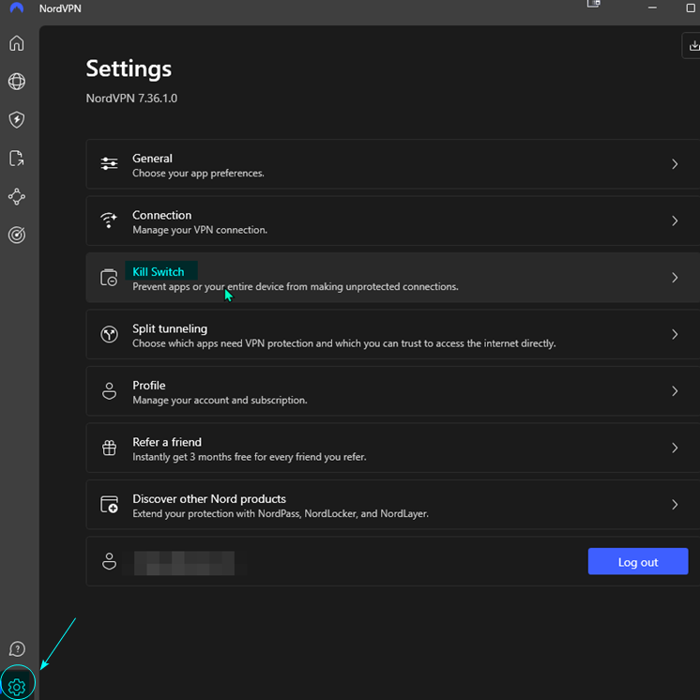
Task: Expand the Profile chevron
Action: pyautogui.click(x=675, y=391)
